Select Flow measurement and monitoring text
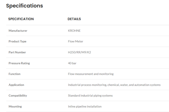169x112 pixels. point(91,74)
